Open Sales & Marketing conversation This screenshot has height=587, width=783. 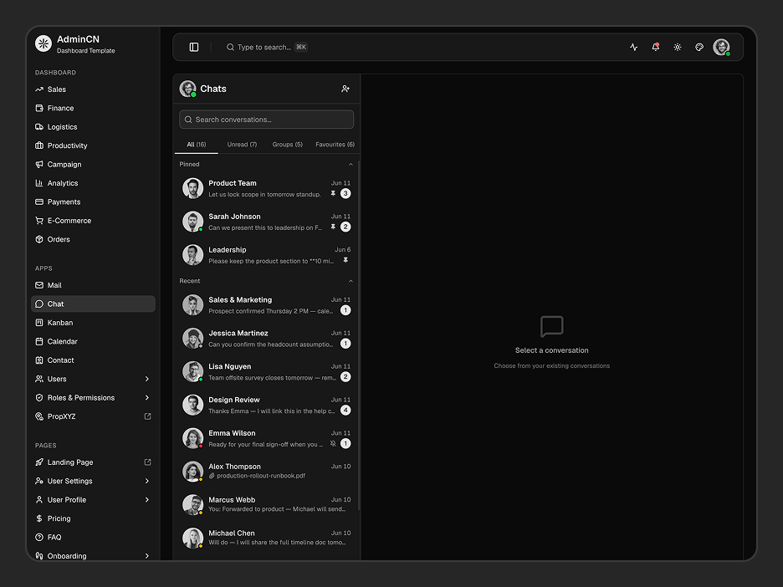(x=267, y=305)
